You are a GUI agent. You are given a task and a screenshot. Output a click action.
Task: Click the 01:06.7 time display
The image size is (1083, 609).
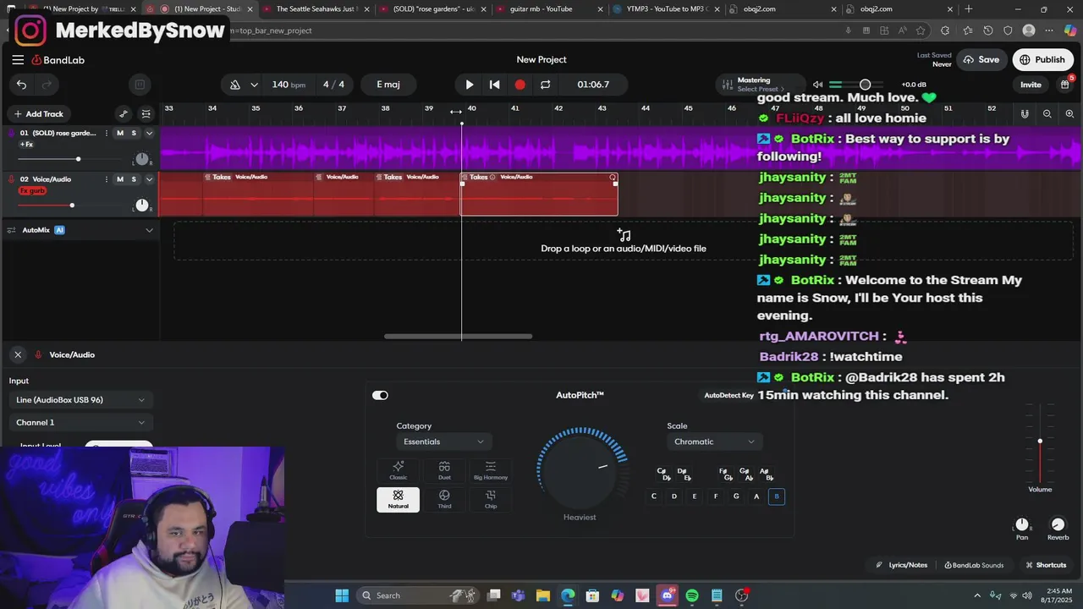pyautogui.click(x=593, y=85)
